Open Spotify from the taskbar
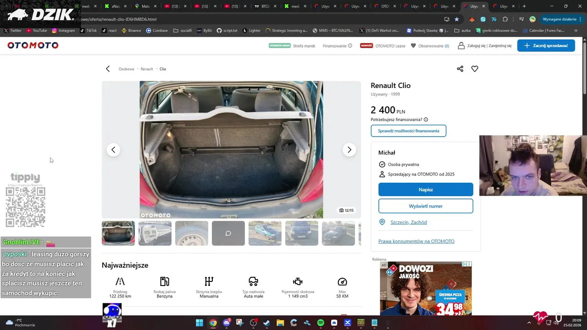587x330 pixels. tap(321, 323)
